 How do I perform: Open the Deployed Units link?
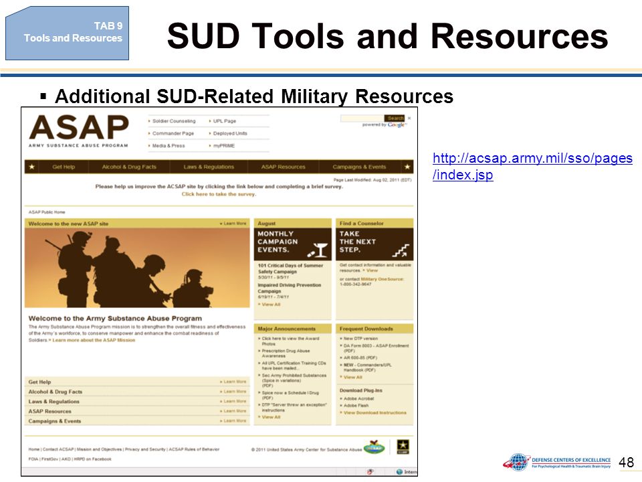click(230, 133)
